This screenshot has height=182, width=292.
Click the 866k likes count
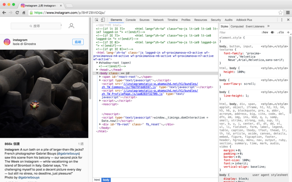[12, 144]
